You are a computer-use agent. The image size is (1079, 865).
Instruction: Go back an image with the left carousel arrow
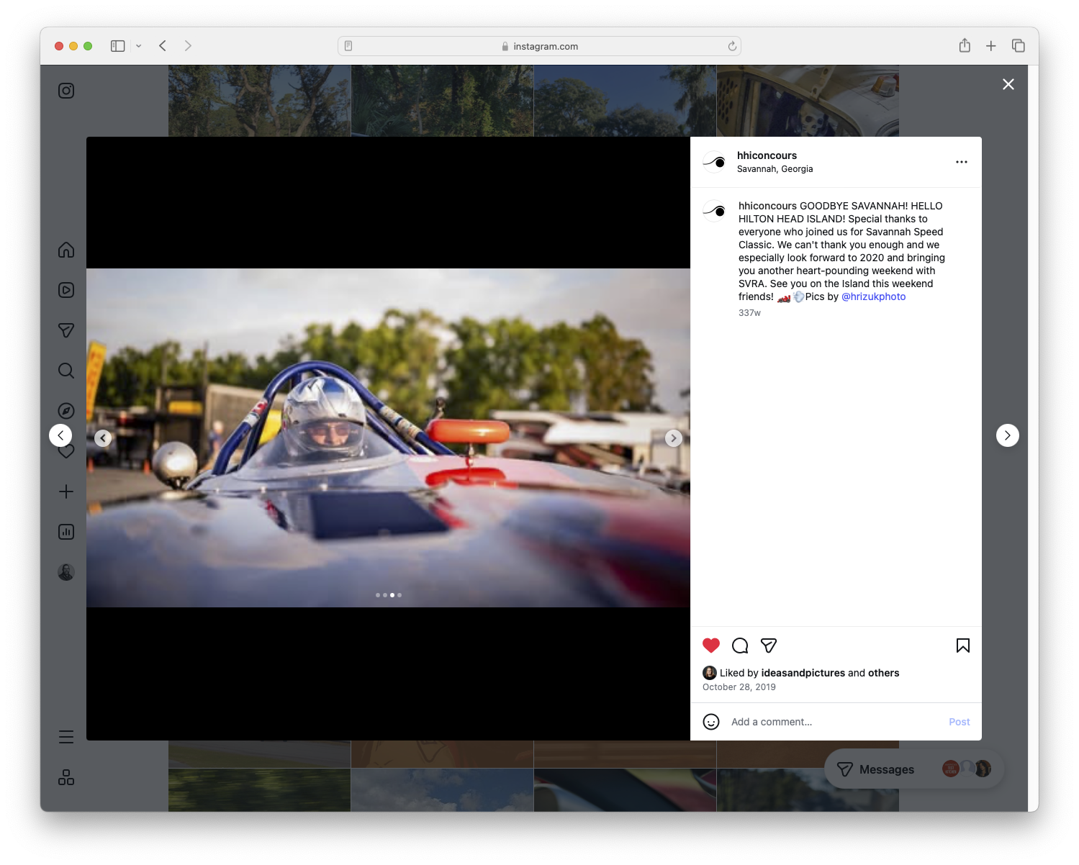click(x=103, y=438)
